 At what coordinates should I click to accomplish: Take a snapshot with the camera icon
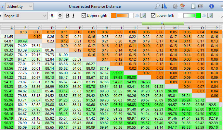coord(201,6)
